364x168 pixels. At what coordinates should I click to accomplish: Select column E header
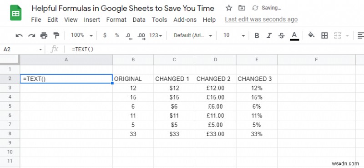[x=257, y=60]
